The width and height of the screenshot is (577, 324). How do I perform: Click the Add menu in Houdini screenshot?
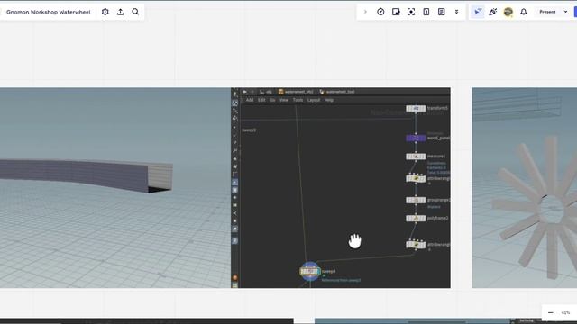(250, 100)
